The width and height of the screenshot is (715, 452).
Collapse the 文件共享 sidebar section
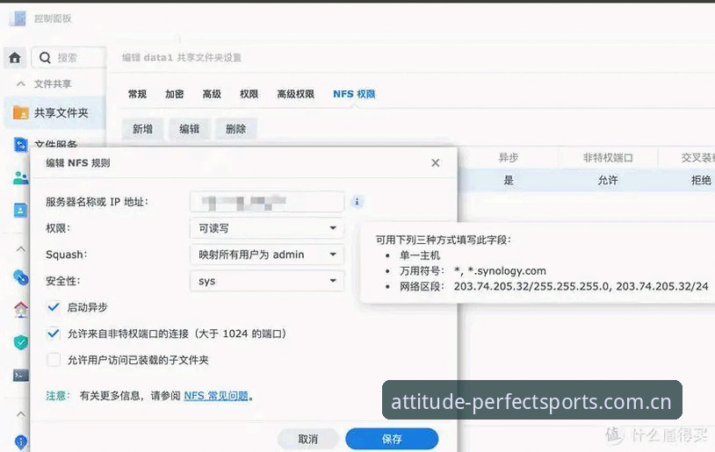tap(20, 84)
